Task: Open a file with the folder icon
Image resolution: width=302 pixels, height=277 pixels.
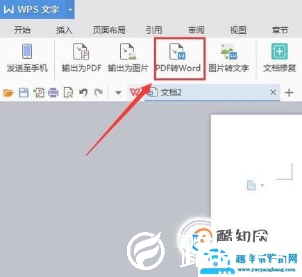Action: pos(8,93)
